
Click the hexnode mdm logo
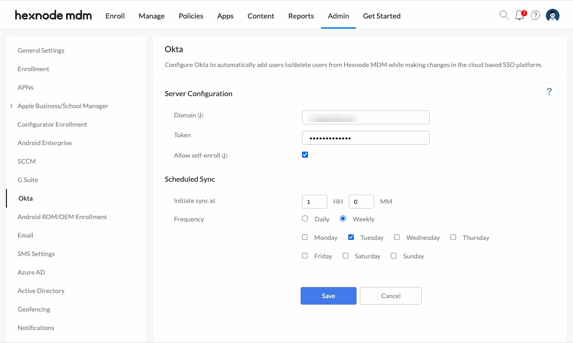pos(53,16)
